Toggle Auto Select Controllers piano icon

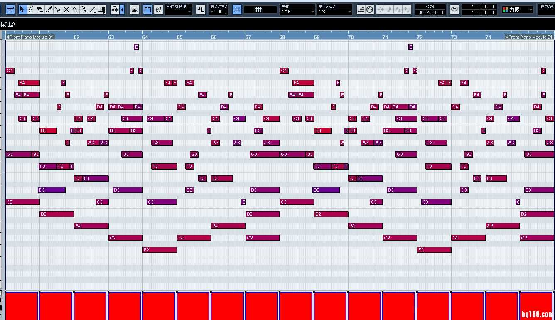click(x=134, y=9)
